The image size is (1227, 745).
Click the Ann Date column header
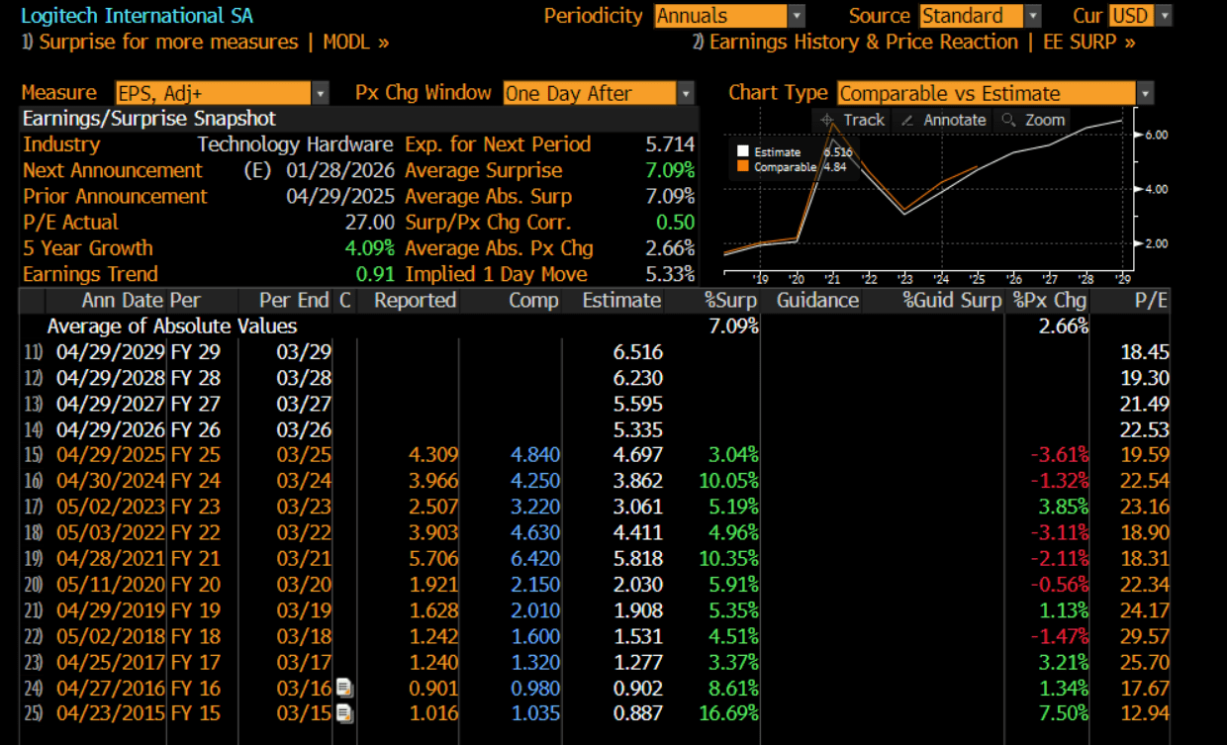click(x=123, y=300)
